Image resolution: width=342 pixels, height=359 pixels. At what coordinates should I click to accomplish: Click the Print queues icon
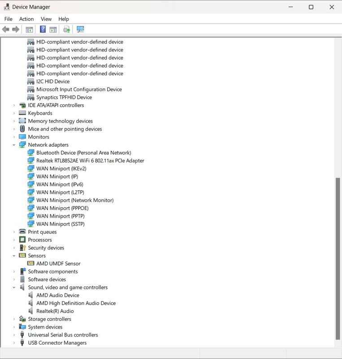[x=22, y=232]
